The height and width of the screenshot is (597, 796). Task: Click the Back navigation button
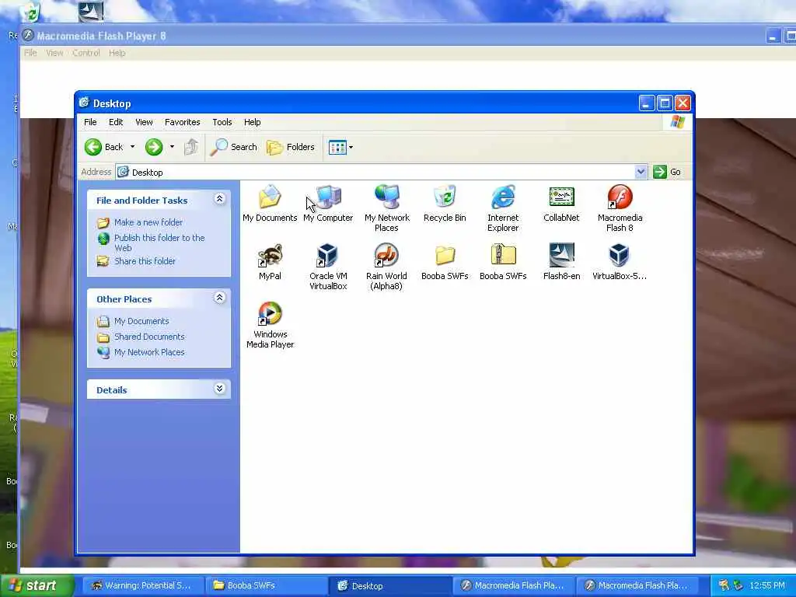tap(104, 147)
